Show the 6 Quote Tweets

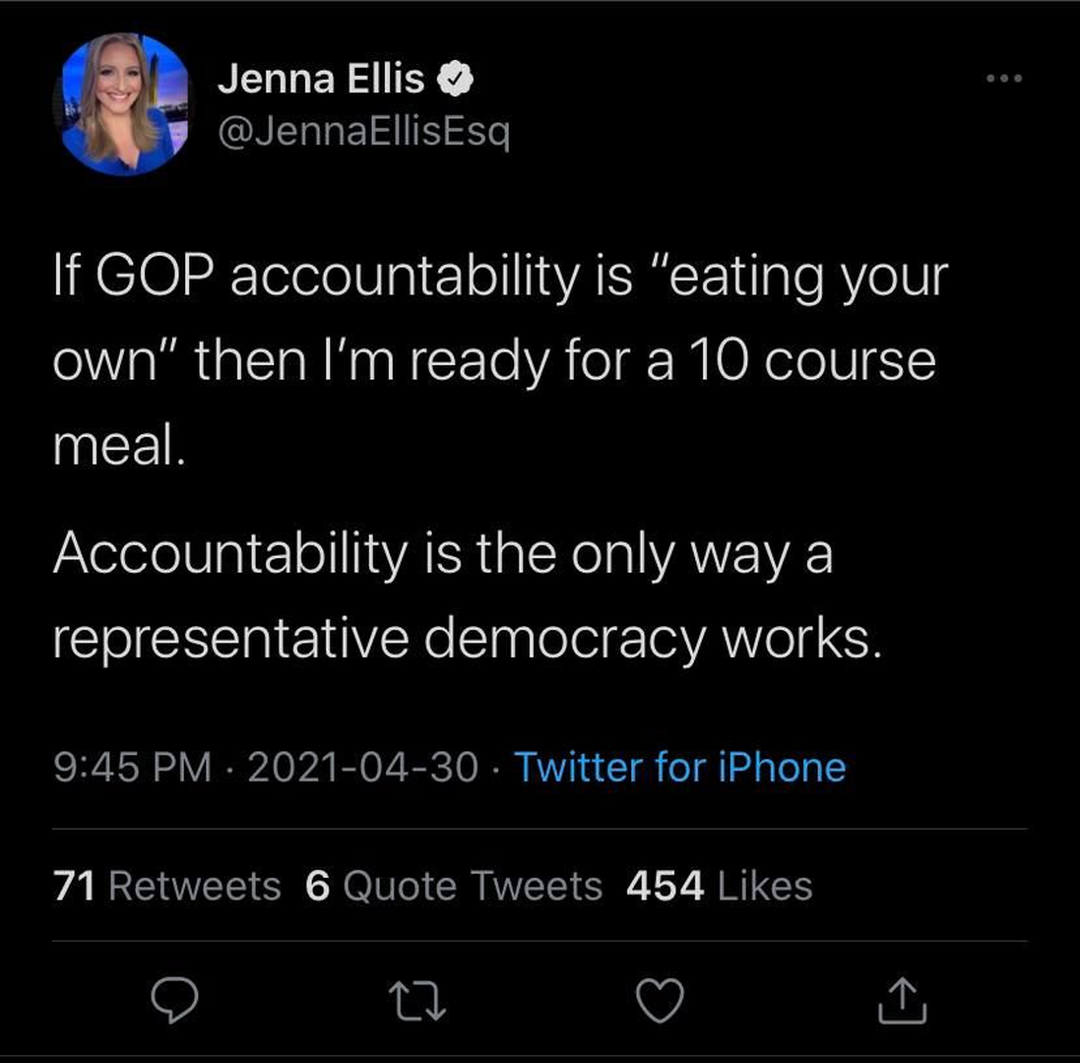coord(453,886)
